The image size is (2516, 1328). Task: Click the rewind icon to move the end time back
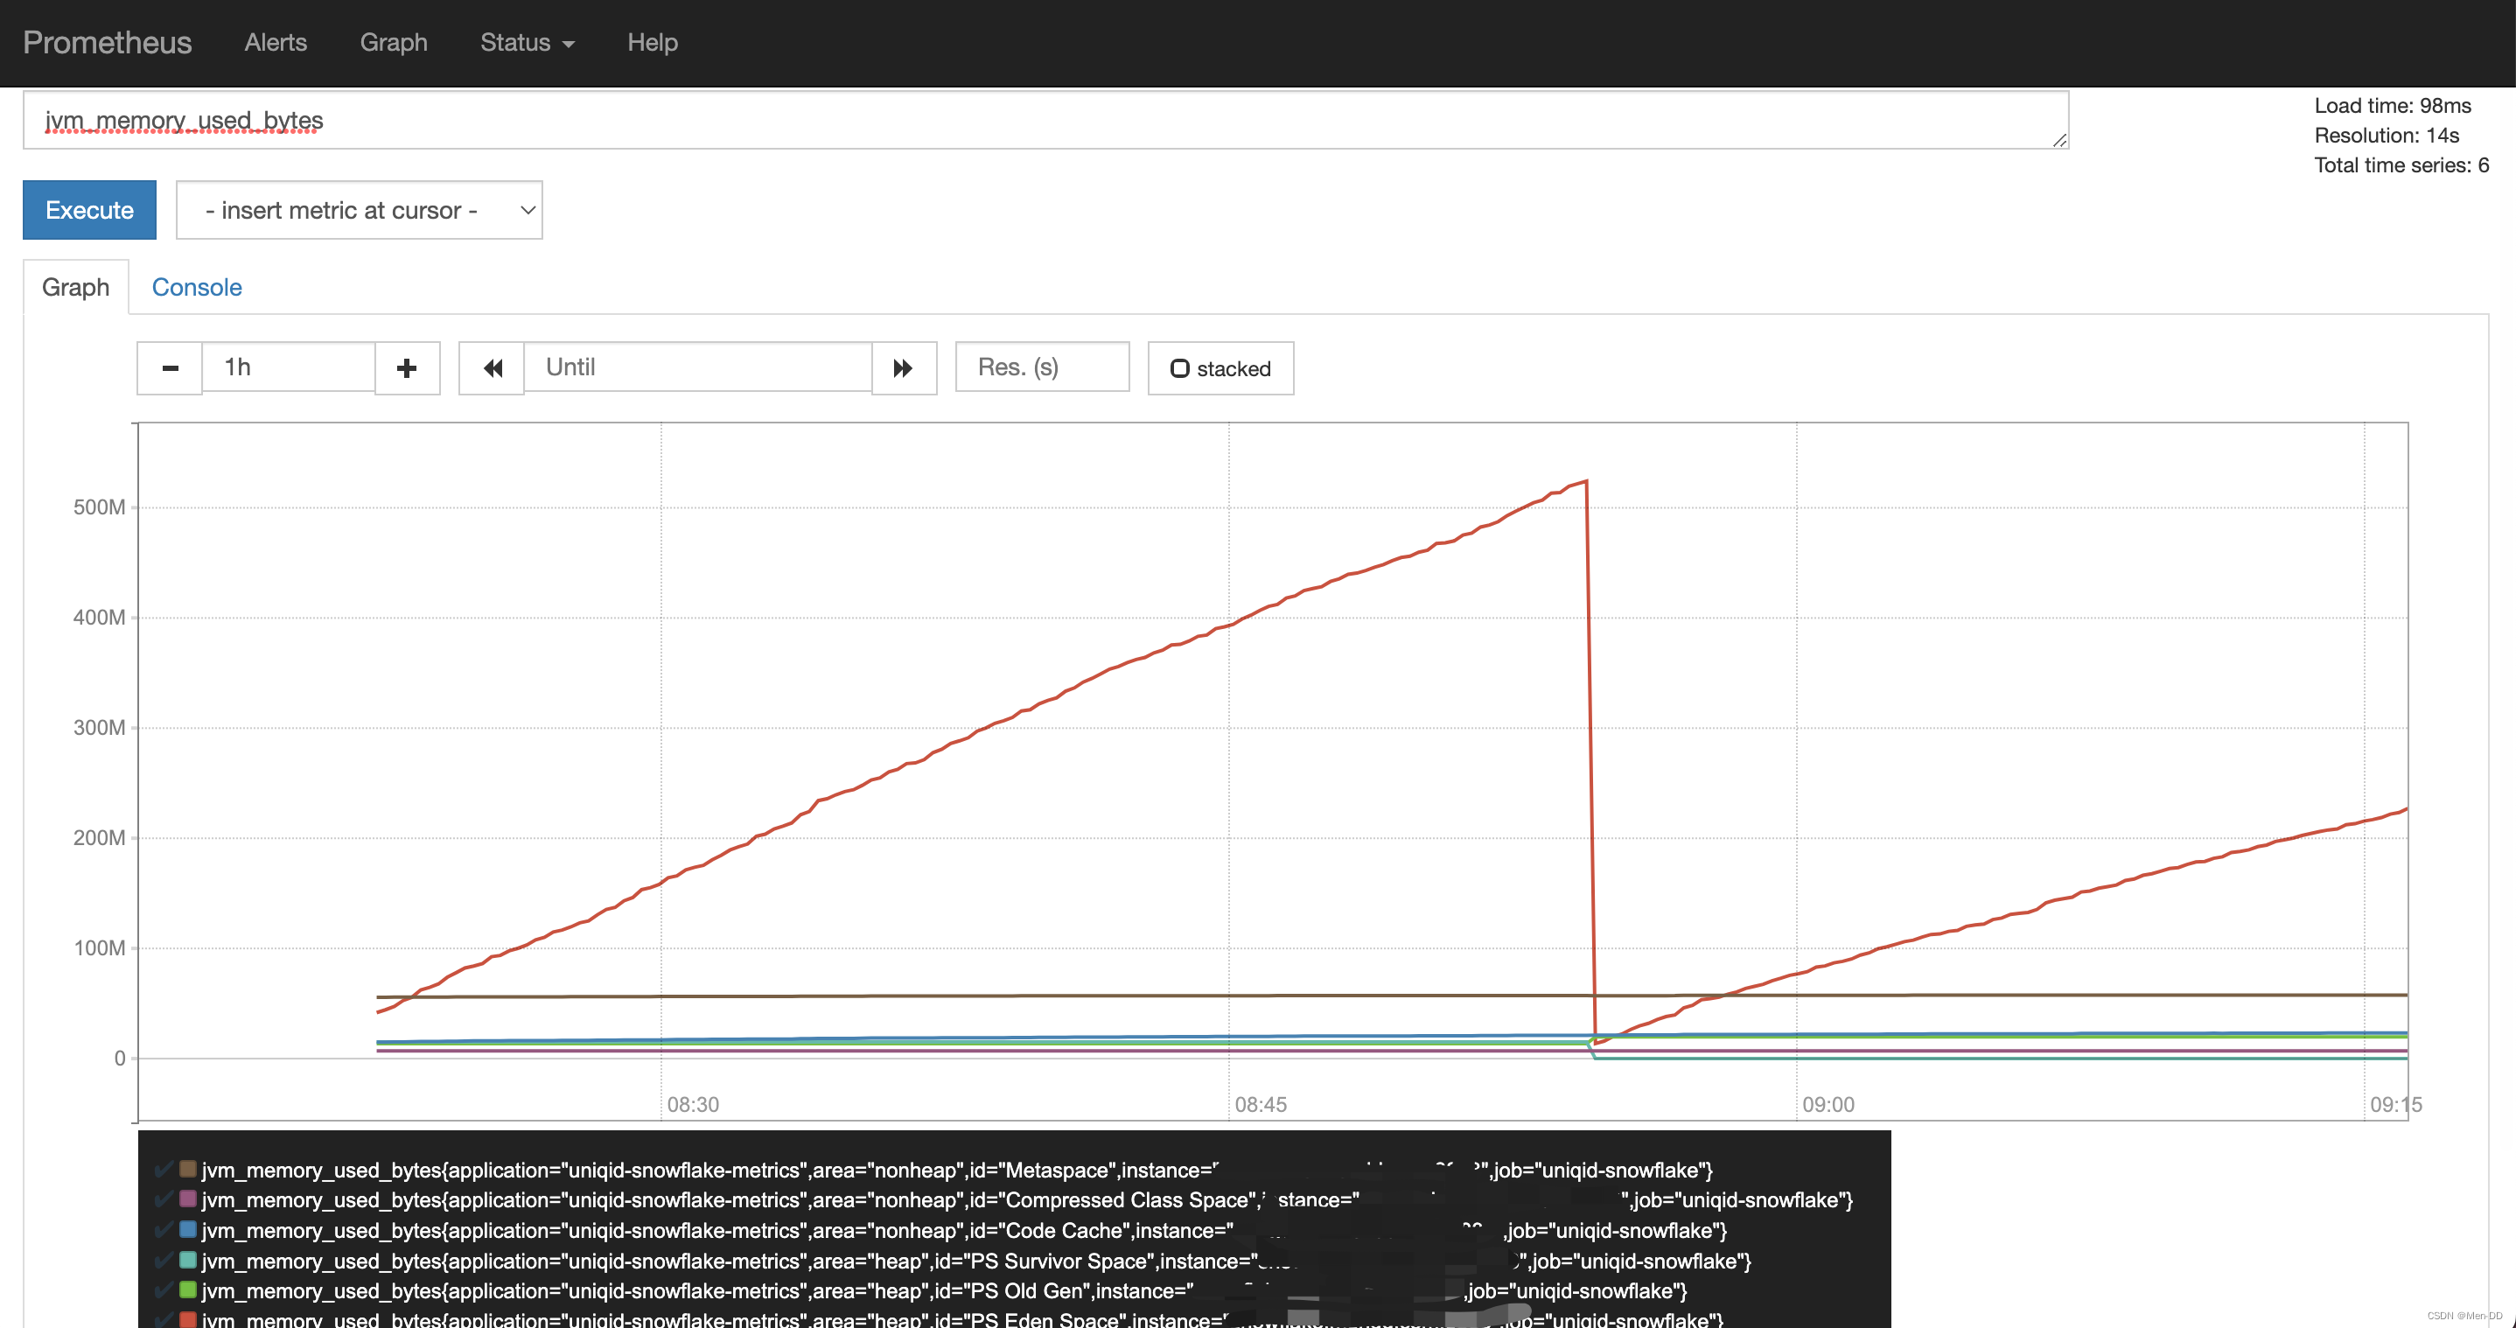click(493, 368)
